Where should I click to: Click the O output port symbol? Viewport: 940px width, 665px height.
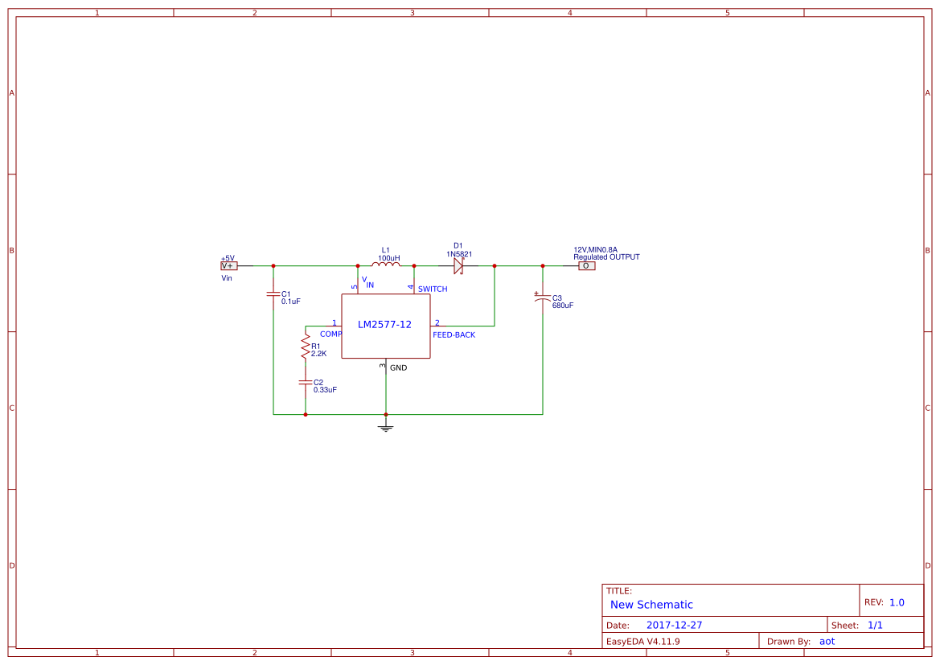(x=586, y=265)
